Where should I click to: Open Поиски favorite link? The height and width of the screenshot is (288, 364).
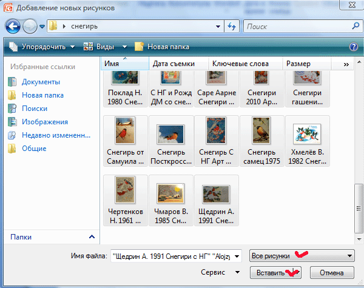click(x=35, y=109)
